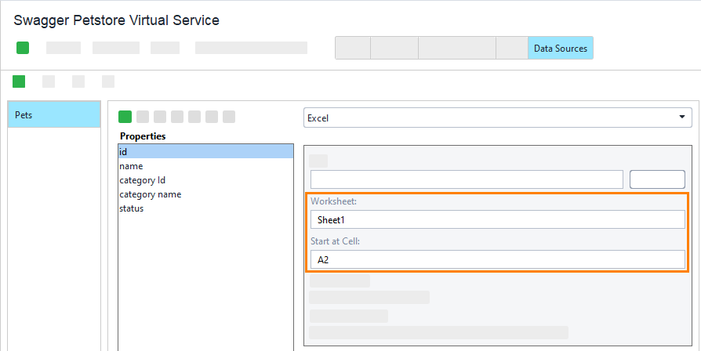Viewport: 701px width, 351px height.
Task: Click the Properties heading
Action: point(143,136)
